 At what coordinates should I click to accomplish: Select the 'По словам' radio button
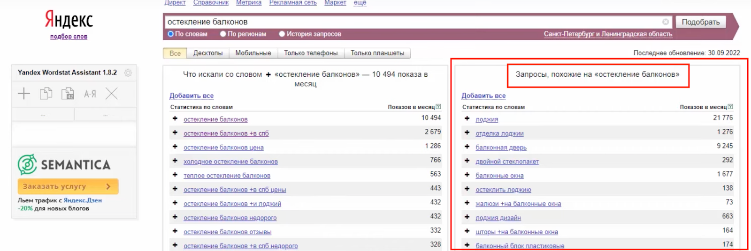(x=171, y=34)
